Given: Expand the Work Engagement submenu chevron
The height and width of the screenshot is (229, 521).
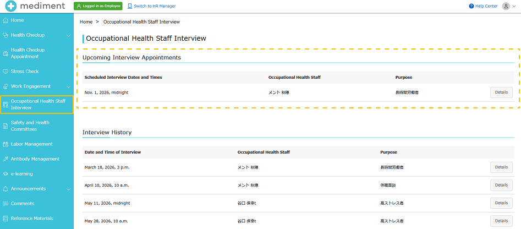Looking at the screenshot, I should (68, 87).
